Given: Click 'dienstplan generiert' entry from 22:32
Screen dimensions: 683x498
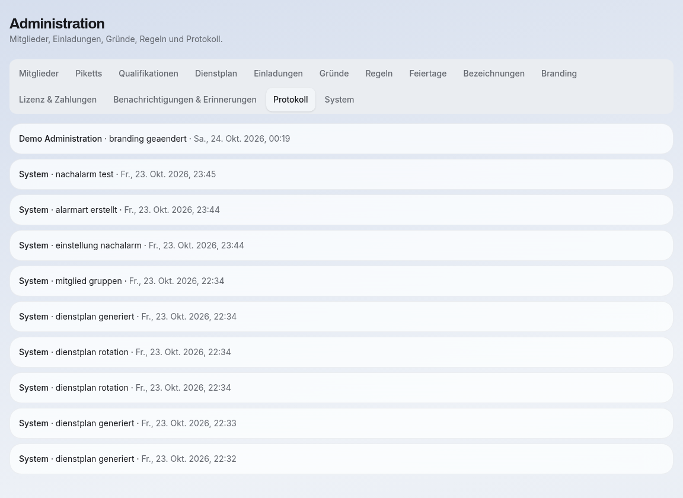Looking at the screenshot, I should [x=341, y=459].
